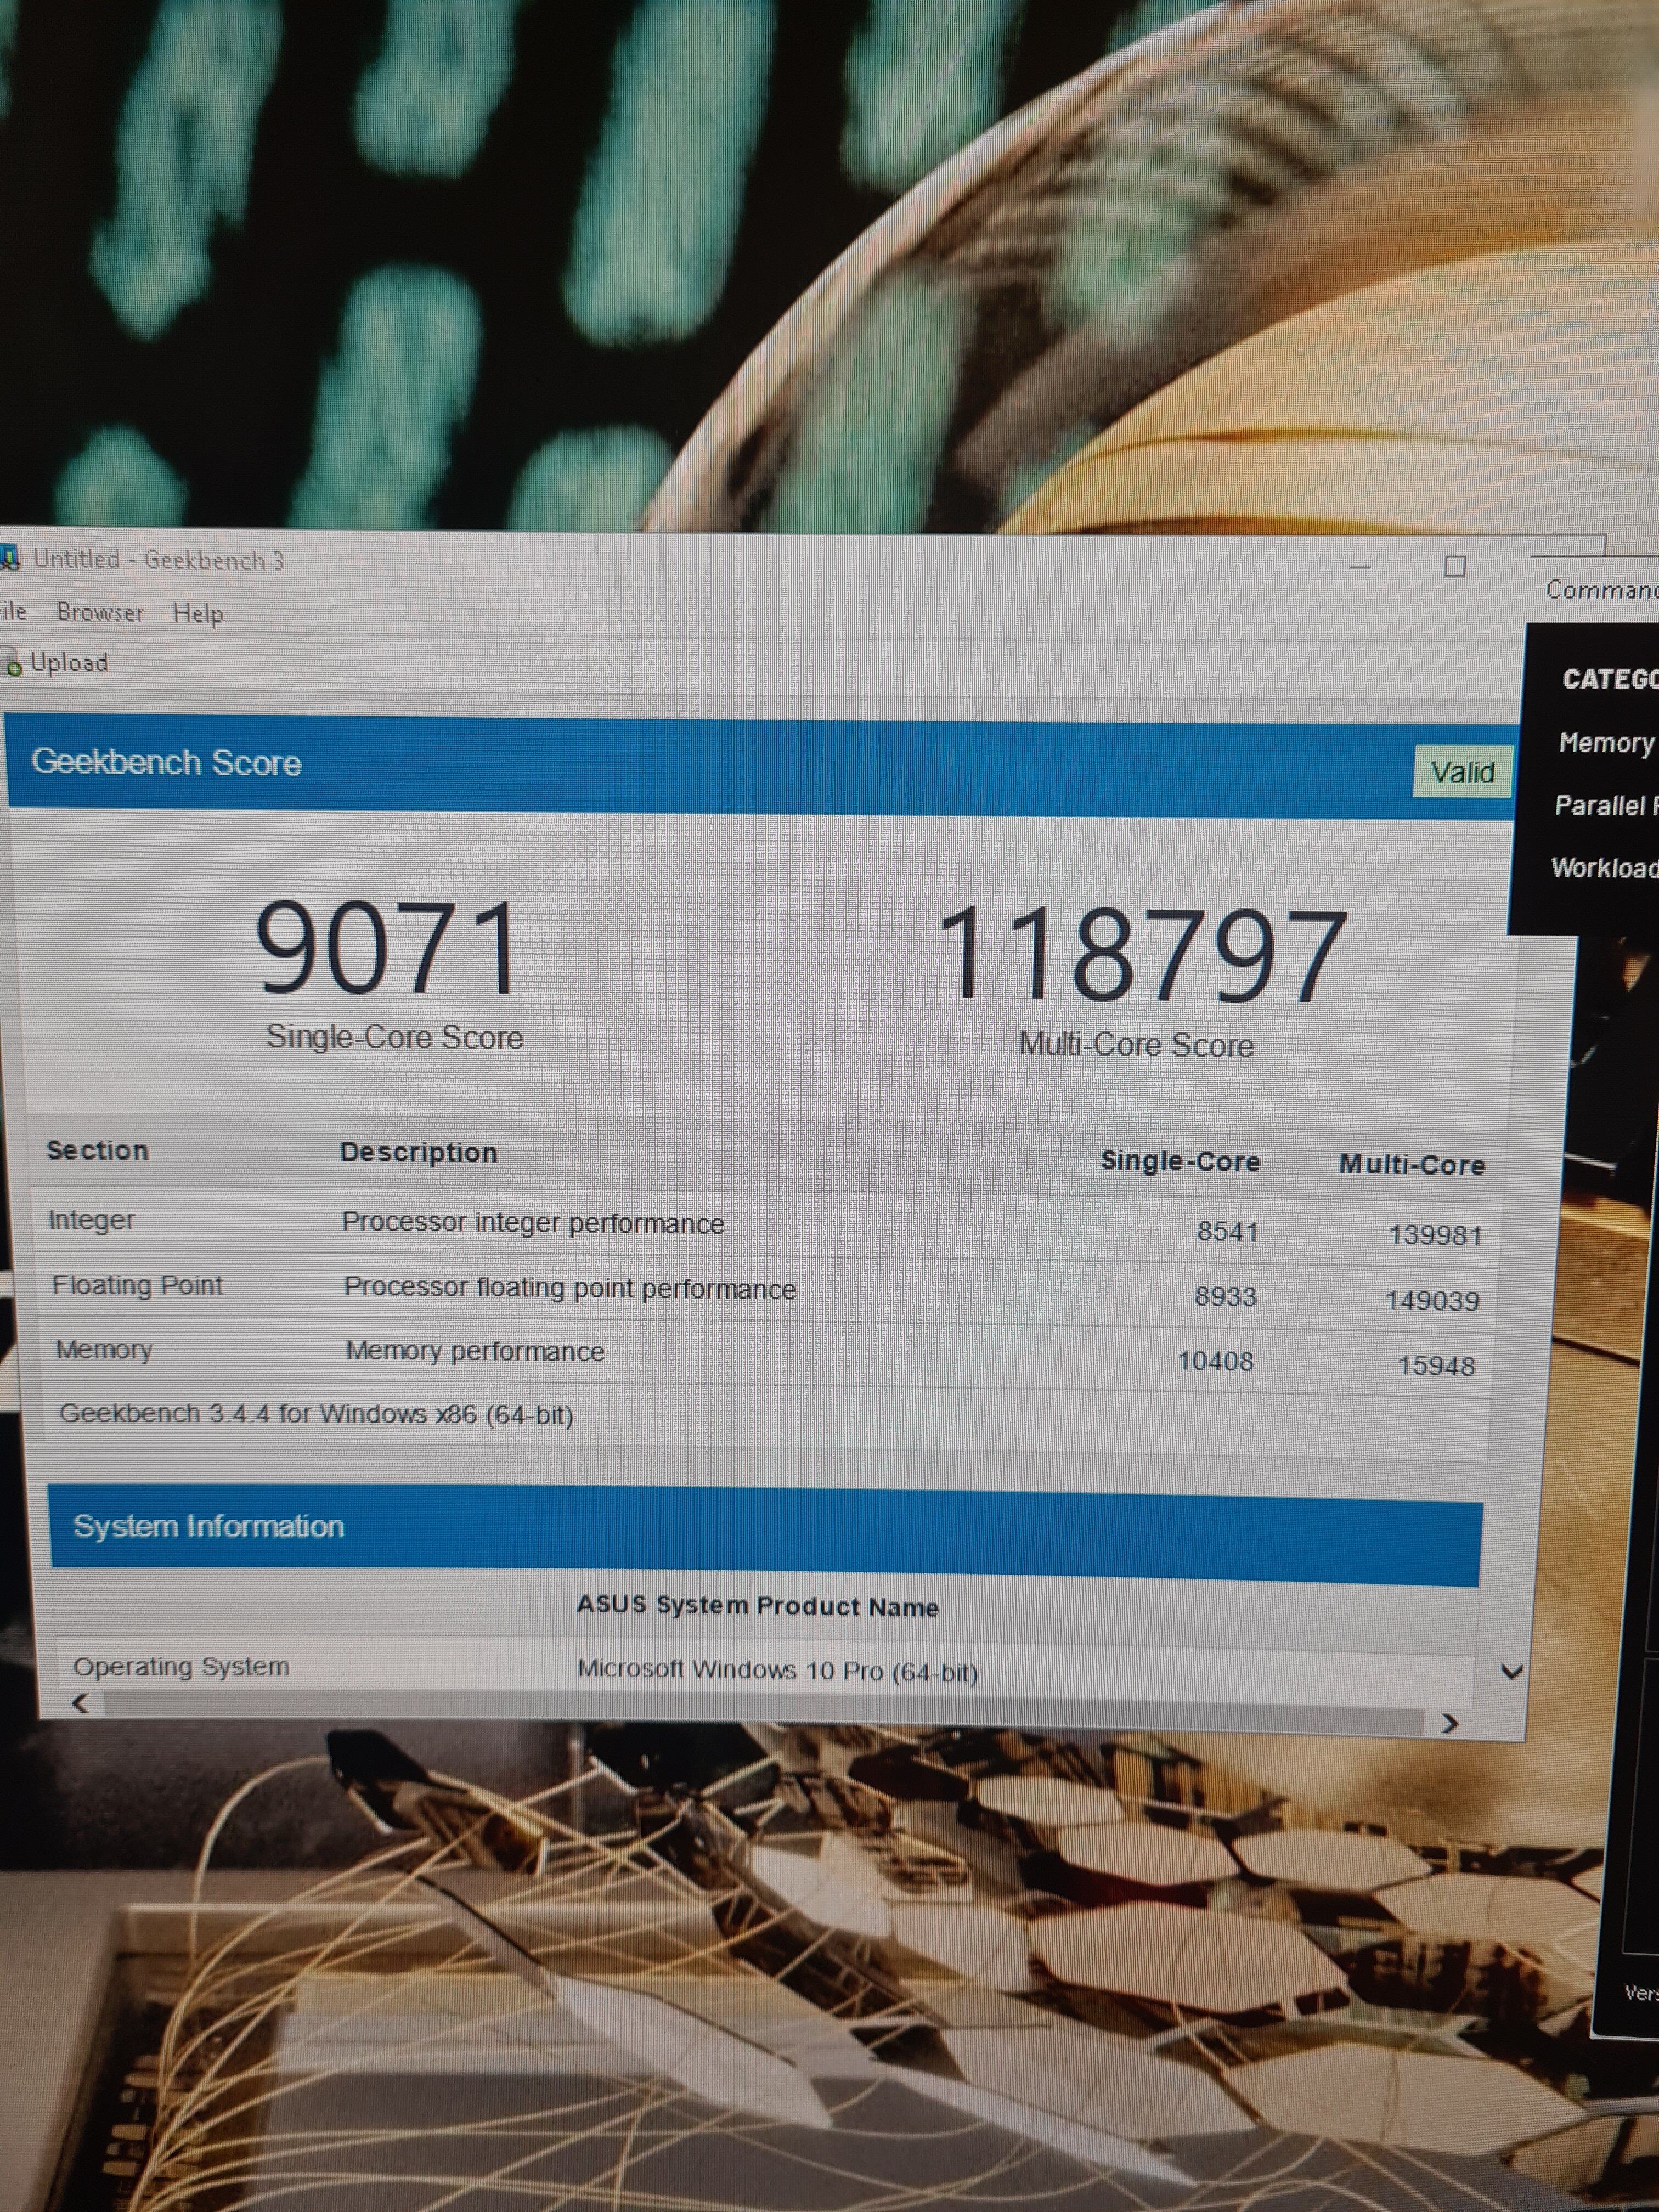1659x2212 pixels.
Task: Click the Operating System row label
Action: (x=181, y=1667)
